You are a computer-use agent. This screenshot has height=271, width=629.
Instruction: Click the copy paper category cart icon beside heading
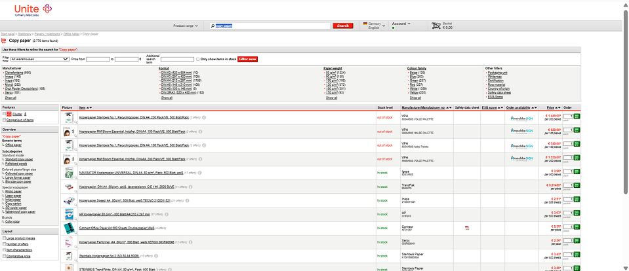[x=4, y=41]
